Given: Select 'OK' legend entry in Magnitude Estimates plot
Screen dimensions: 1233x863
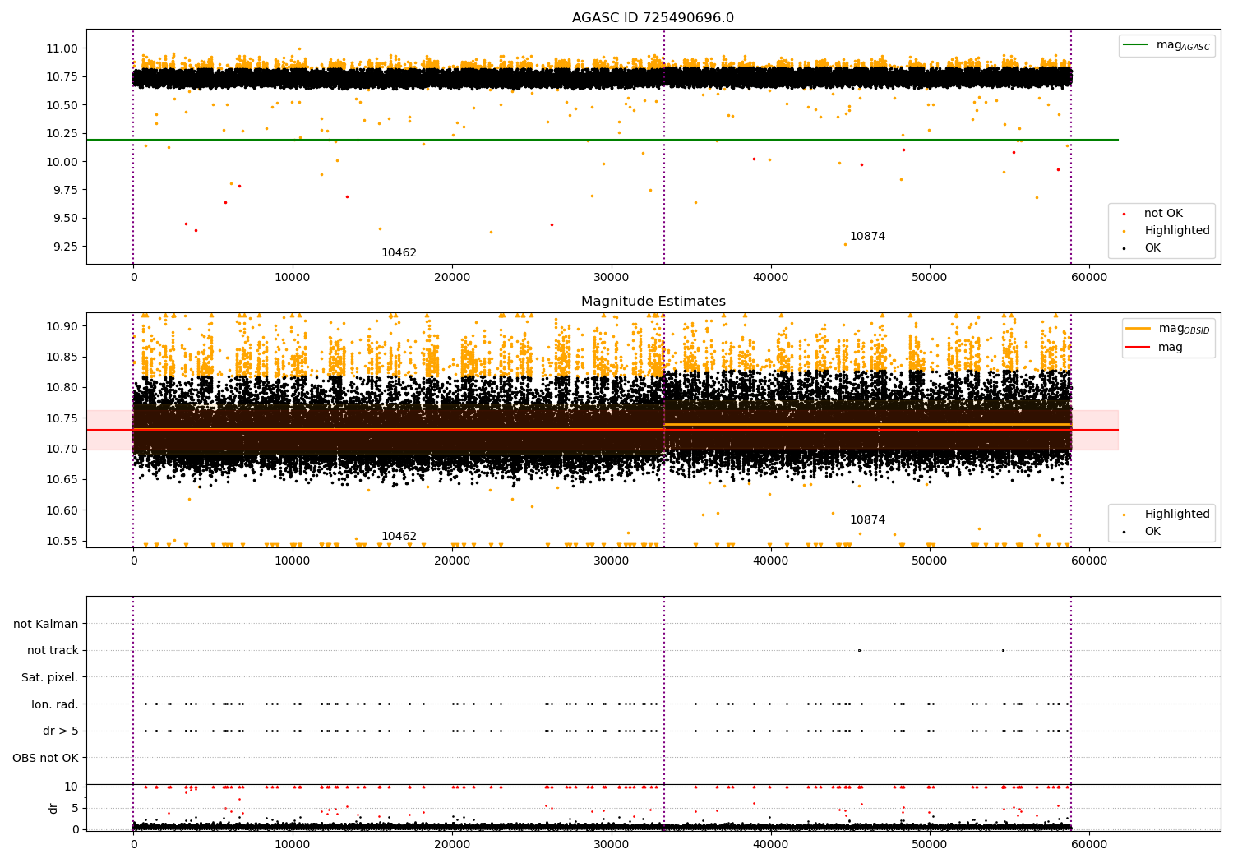Looking at the screenshot, I should pos(1152,532).
